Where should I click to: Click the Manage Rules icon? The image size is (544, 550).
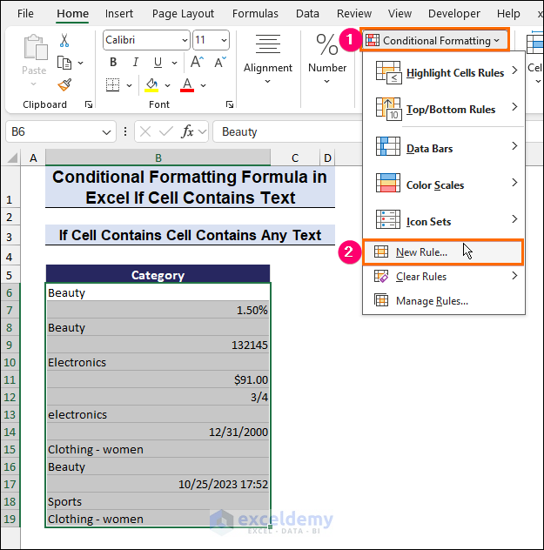[381, 300]
